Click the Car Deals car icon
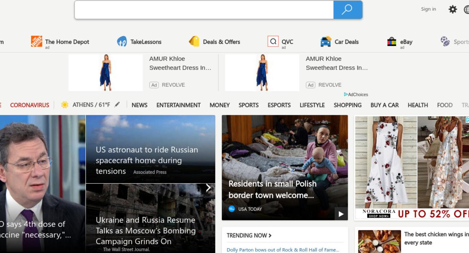 point(325,41)
